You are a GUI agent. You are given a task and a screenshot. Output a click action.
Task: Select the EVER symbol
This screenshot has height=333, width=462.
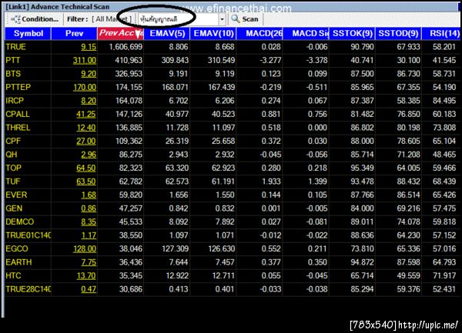(16, 195)
